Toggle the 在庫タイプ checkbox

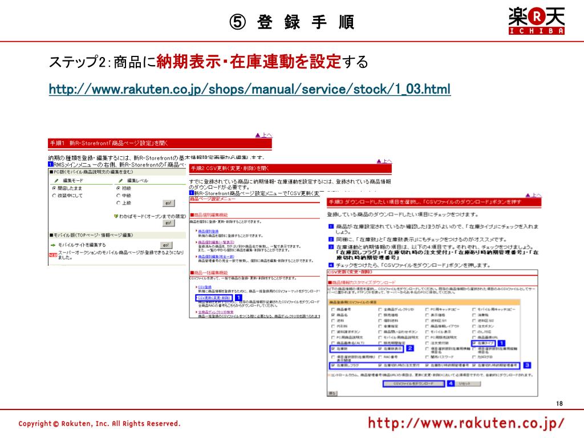[474, 343]
